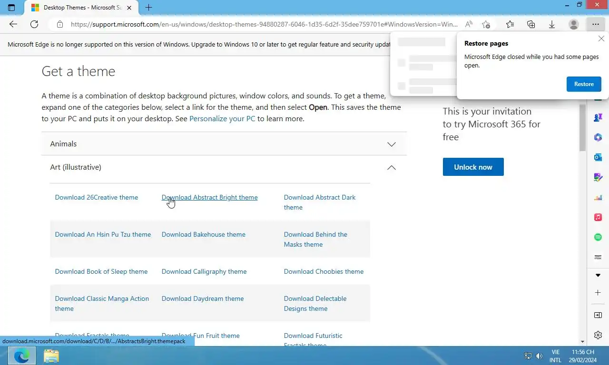Refresh the current page
This screenshot has height=365, width=609.
pos(34,24)
